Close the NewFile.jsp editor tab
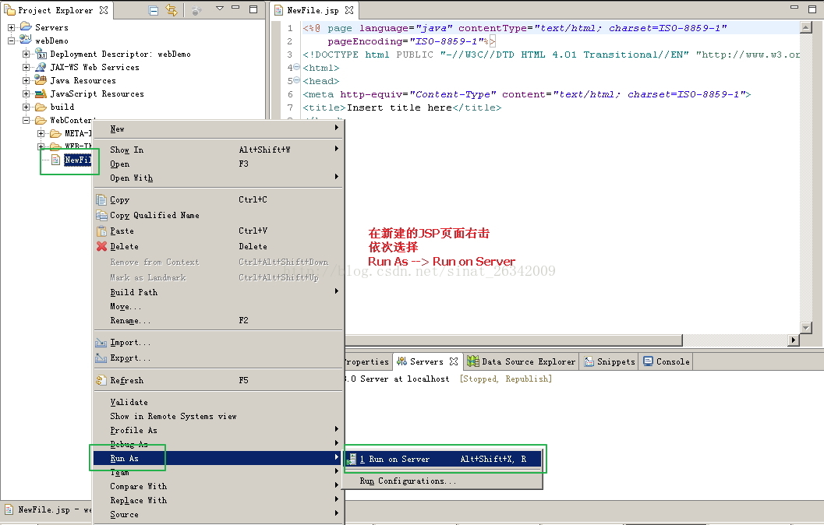Image resolution: width=824 pixels, height=525 pixels. tap(349, 10)
